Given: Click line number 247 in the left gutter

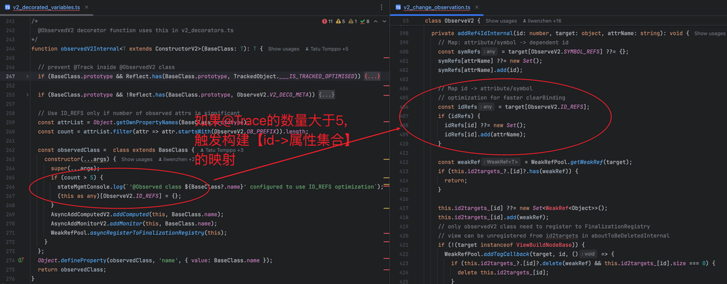Looking at the screenshot, I should click(x=11, y=76).
